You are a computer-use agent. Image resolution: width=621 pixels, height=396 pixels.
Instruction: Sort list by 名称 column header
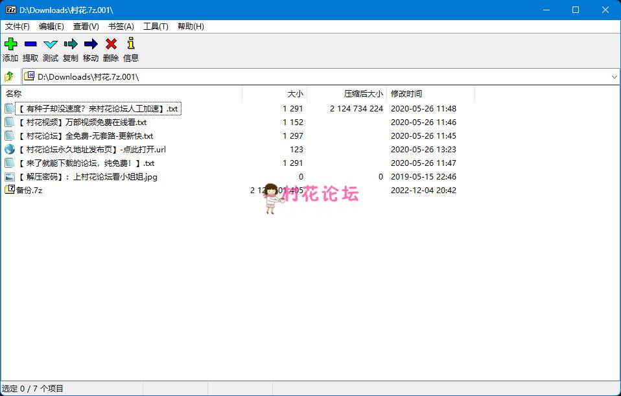(14, 94)
